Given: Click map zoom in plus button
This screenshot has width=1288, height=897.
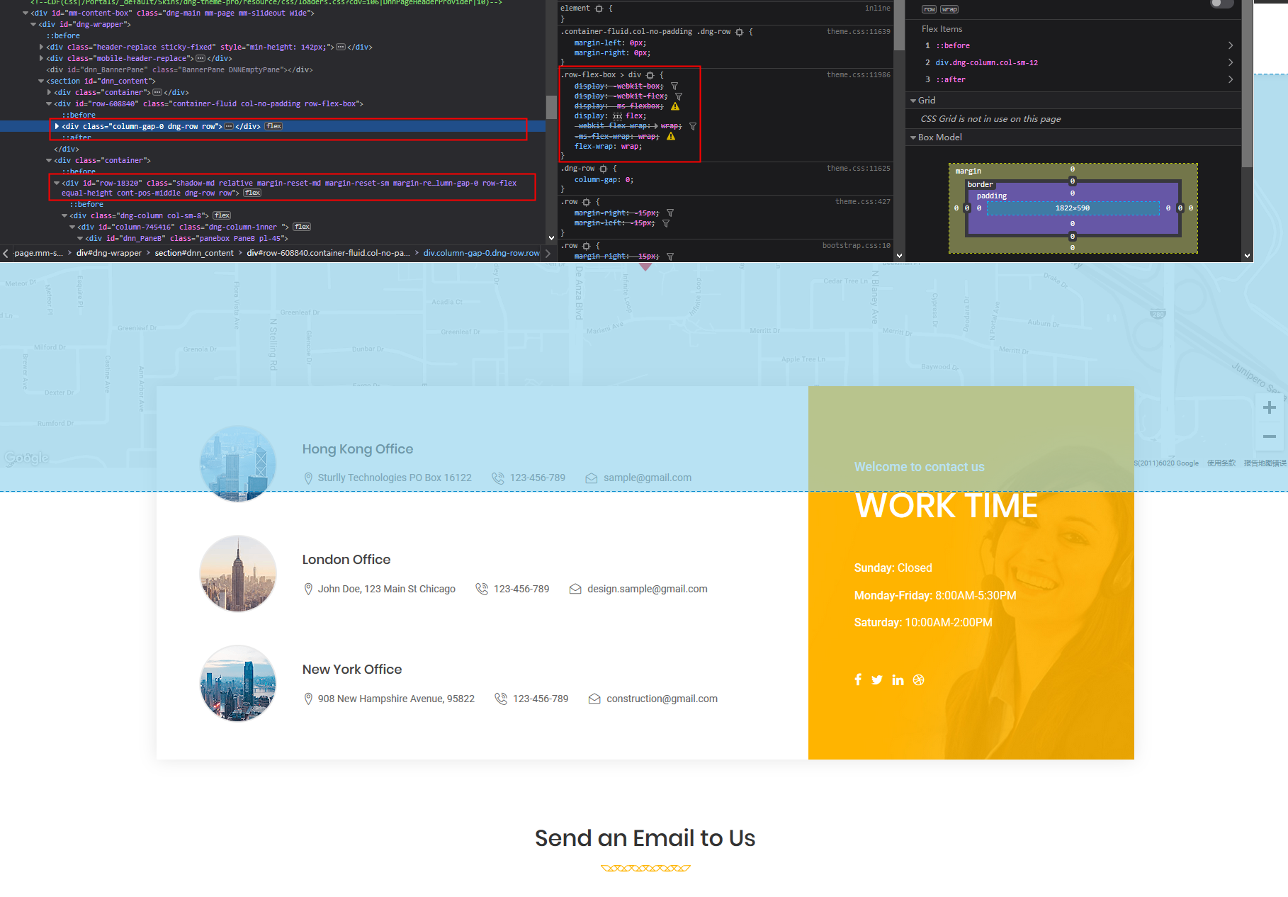Looking at the screenshot, I should pos(1270,407).
